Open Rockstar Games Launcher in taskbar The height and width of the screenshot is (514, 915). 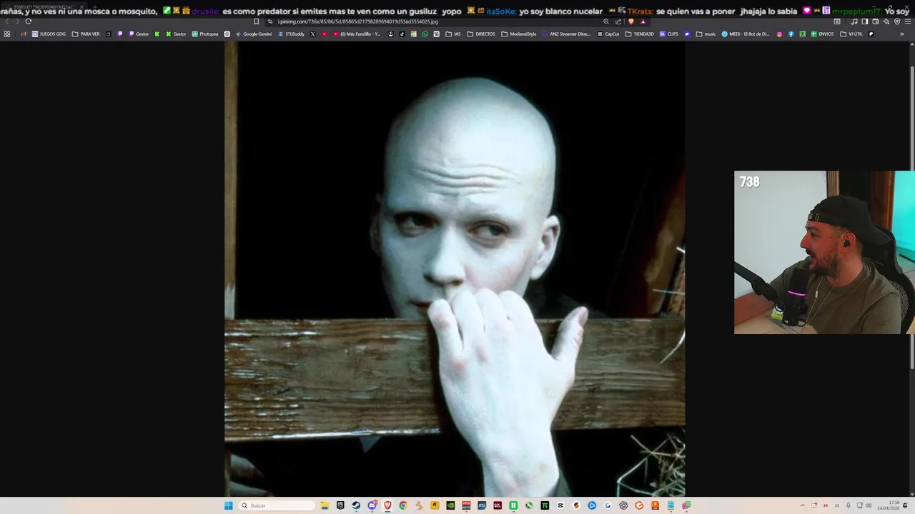point(434,505)
